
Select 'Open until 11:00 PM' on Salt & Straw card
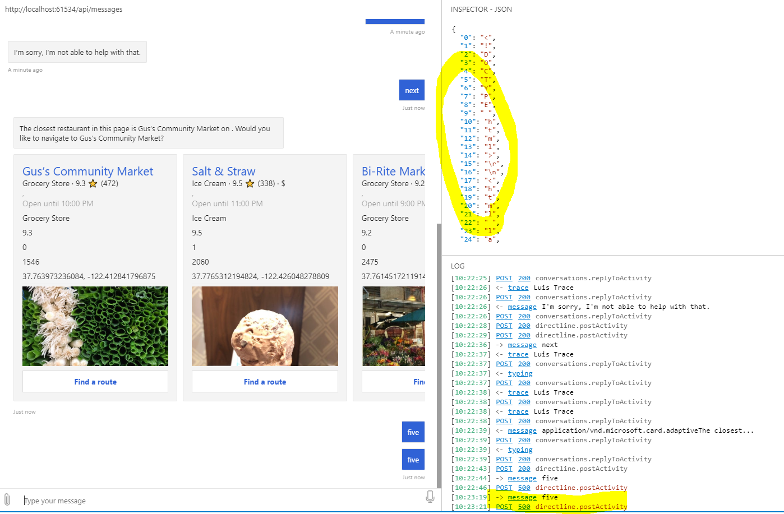click(227, 203)
